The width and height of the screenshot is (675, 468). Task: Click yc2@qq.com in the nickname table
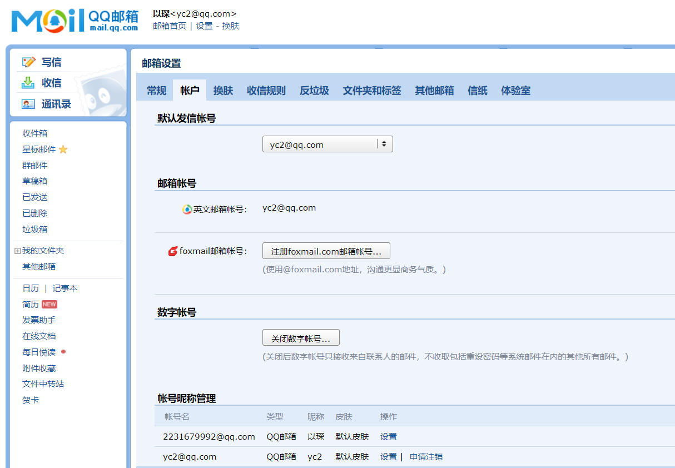point(190,457)
